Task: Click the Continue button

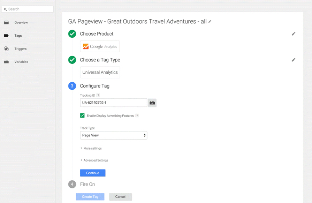Action: (x=93, y=173)
